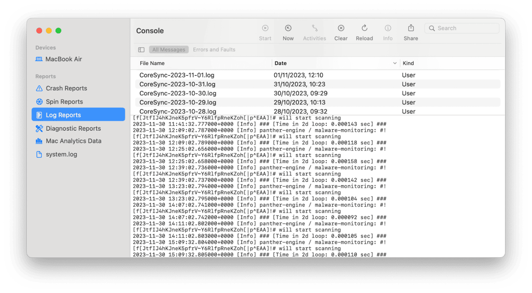Sort by the File Name column header
The height and width of the screenshot is (293, 532).
pos(152,64)
